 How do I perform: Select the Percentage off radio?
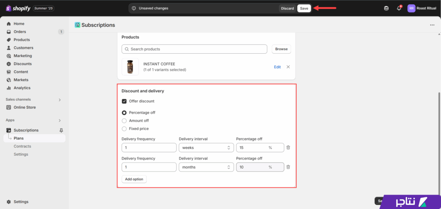[124, 113]
